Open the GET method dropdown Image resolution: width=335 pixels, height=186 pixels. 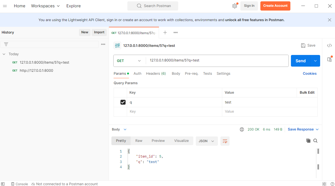[x=129, y=61]
